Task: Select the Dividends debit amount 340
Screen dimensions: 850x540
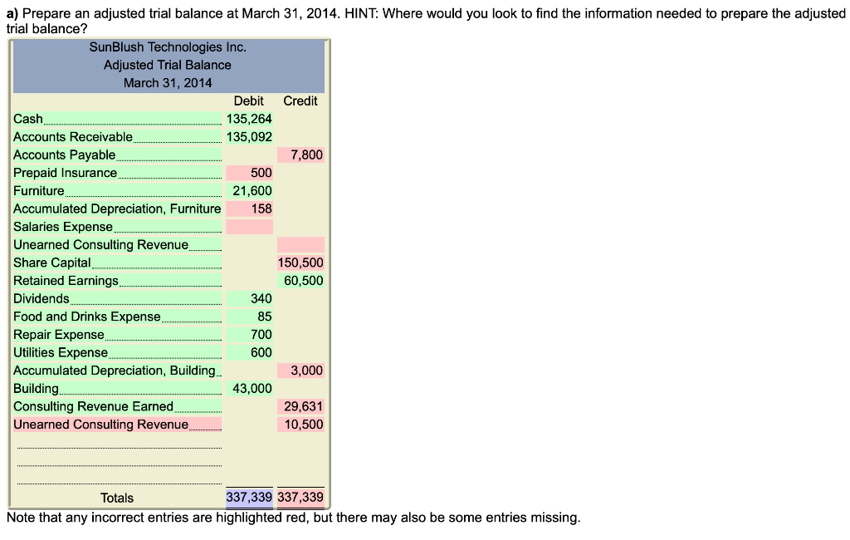Action: click(x=260, y=298)
